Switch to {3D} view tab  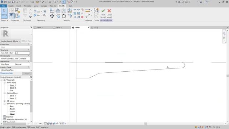(x=96, y=28)
